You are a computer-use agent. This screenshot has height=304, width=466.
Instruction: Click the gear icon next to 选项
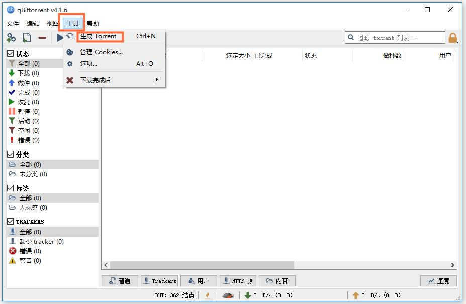click(x=70, y=63)
